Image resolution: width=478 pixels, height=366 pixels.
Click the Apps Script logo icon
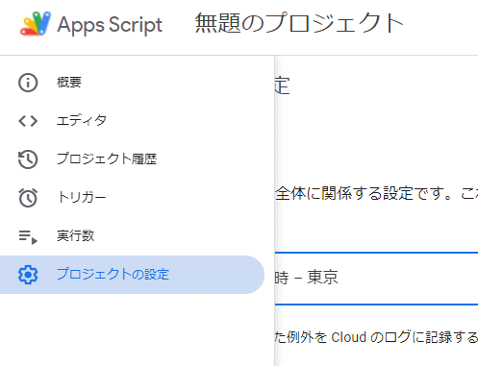pos(36,24)
